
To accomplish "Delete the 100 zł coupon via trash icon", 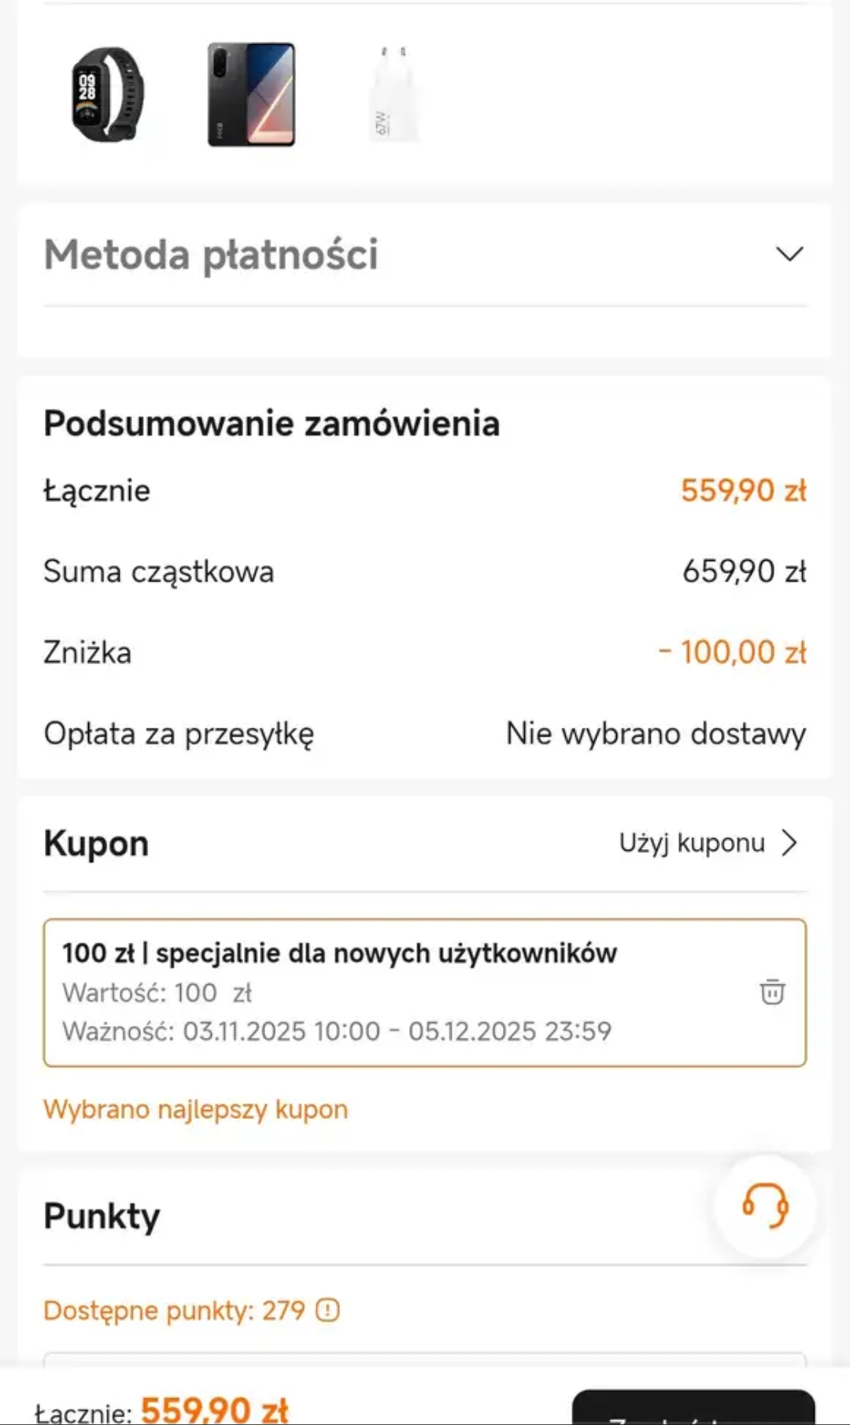I will pos(771,993).
